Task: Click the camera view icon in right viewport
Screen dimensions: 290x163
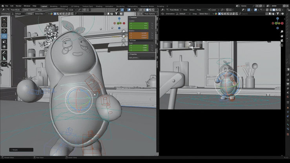Action: tap(282, 40)
